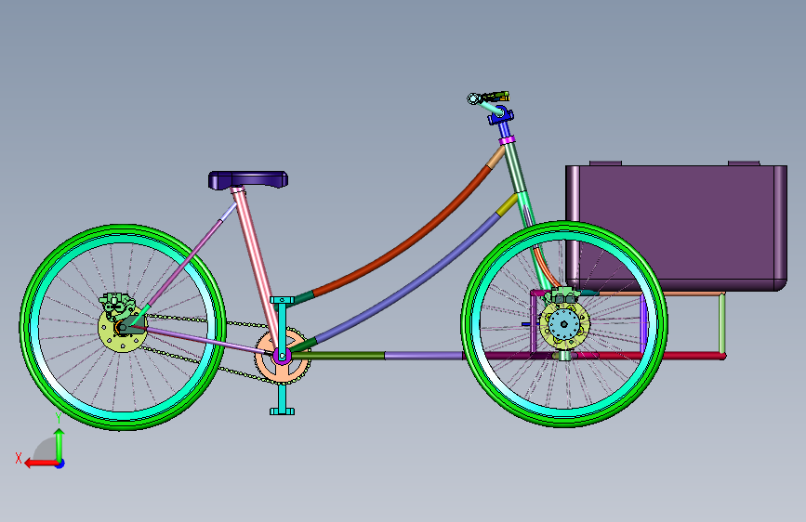
Task: Select the lower cyan pedal below chainring
Action: pos(283,411)
